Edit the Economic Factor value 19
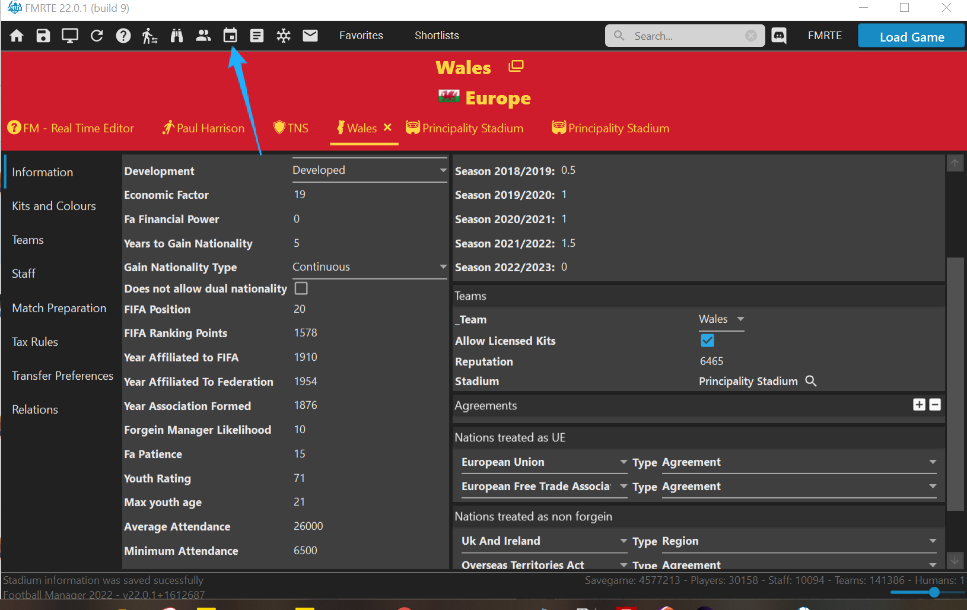Screen dimensions: 967x610 point(300,195)
